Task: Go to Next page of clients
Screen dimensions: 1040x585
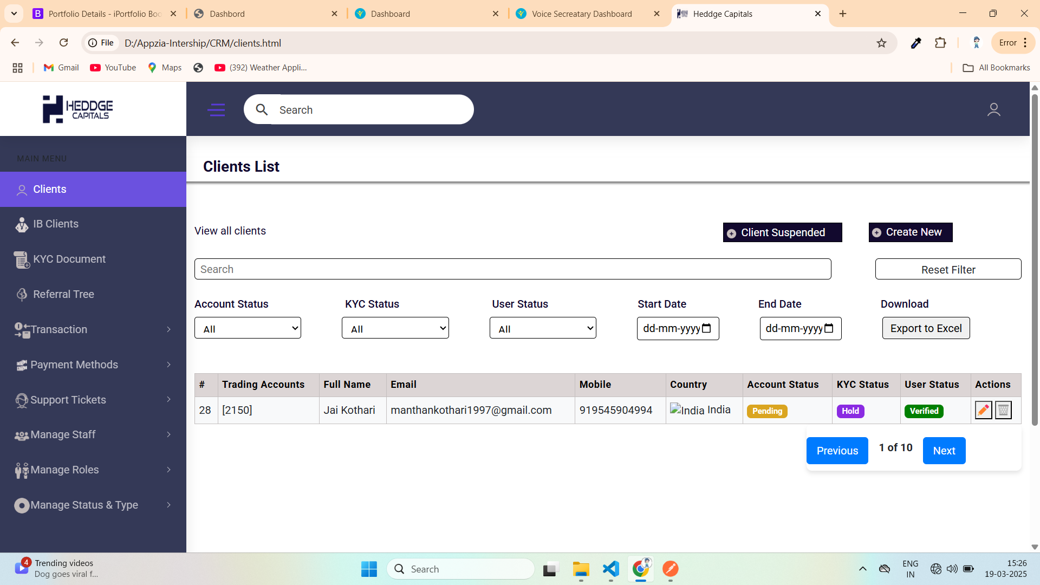Action: 944,451
